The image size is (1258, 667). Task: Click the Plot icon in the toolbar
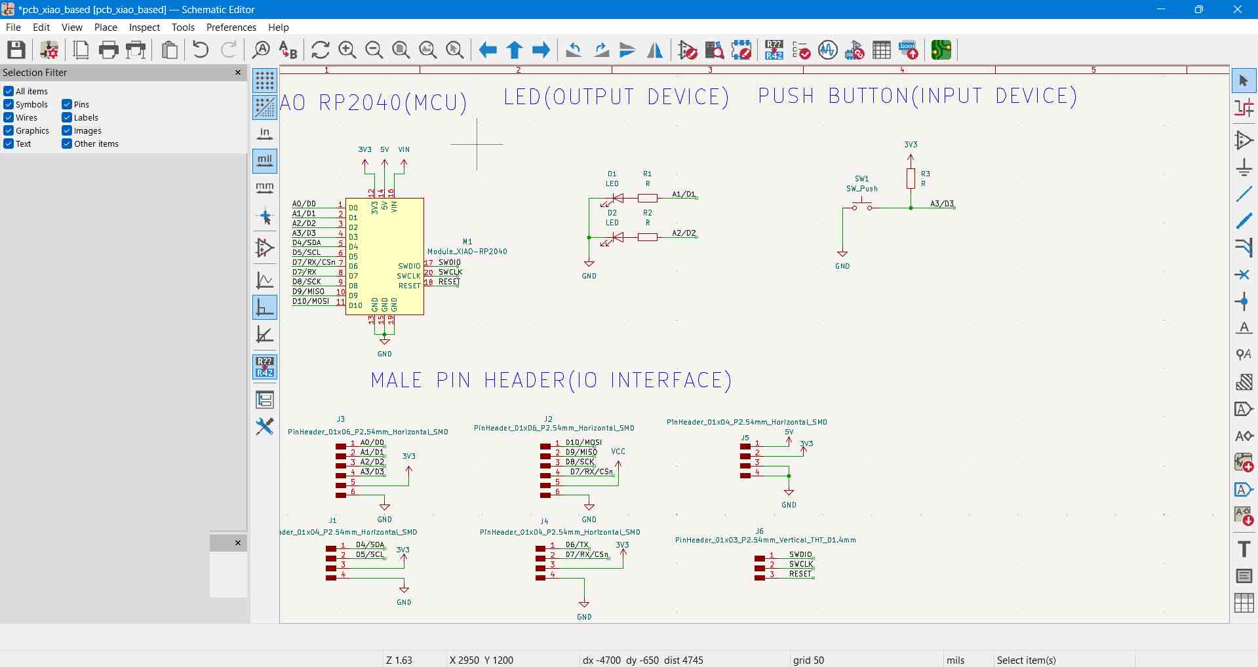(x=136, y=50)
